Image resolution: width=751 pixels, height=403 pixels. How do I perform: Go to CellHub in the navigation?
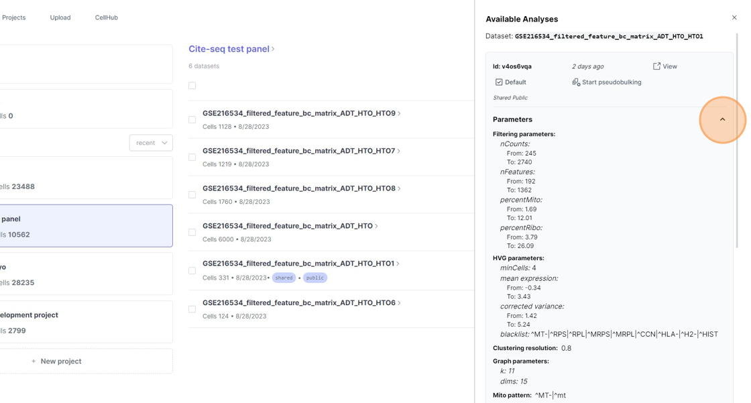[x=107, y=17]
